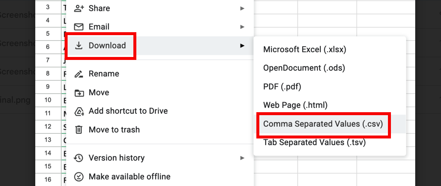
Task: Expand the Email submenu arrow
Action: [242, 27]
